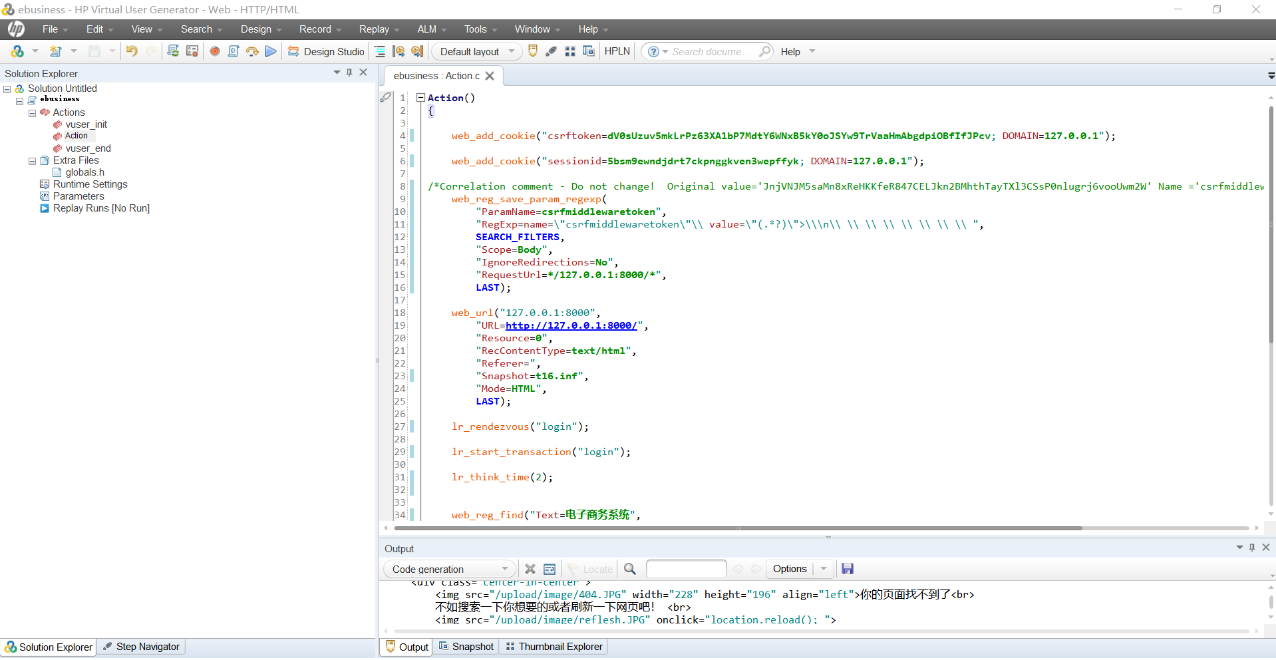Image resolution: width=1276 pixels, height=660 pixels.
Task: Collapse the Actions tree node
Action: coord(32,113)
